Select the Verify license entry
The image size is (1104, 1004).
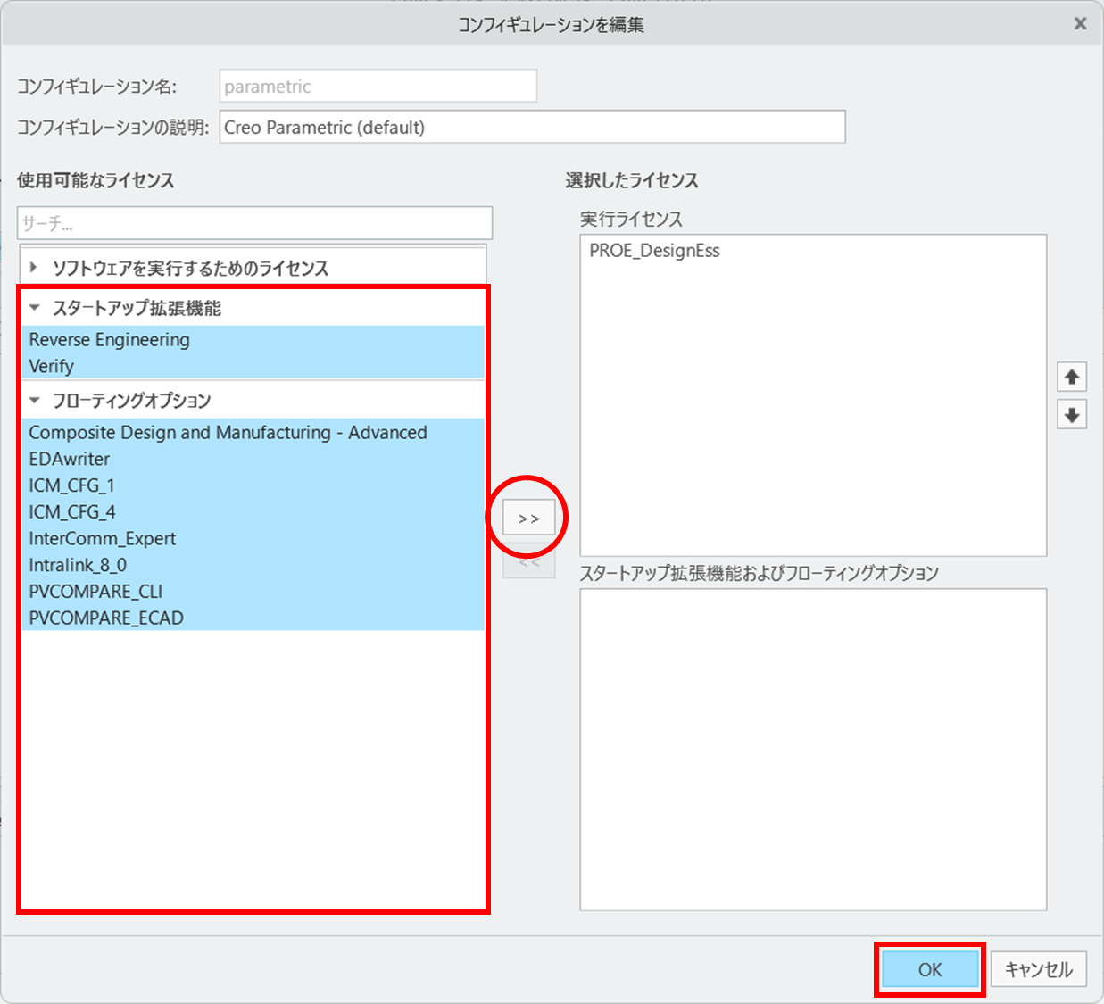(x=52, y=366)
